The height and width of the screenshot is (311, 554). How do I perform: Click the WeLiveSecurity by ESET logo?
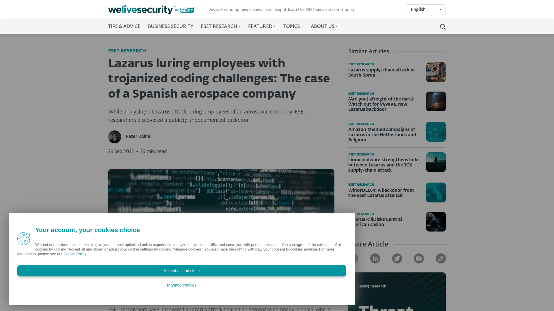click(x=151, y=10)
